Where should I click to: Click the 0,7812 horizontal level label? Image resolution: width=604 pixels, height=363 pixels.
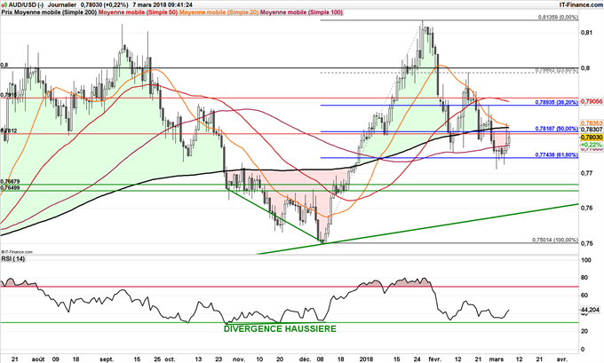(8, 130)
